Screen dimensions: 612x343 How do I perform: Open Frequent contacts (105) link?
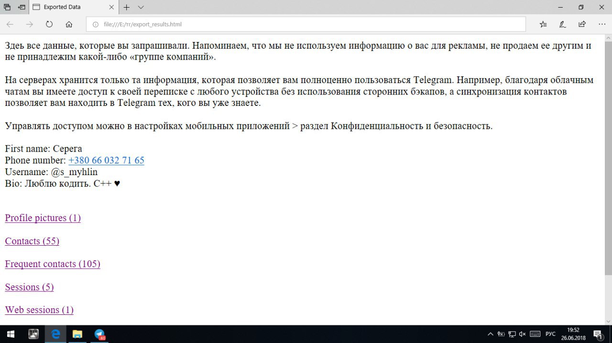(53, 264)
